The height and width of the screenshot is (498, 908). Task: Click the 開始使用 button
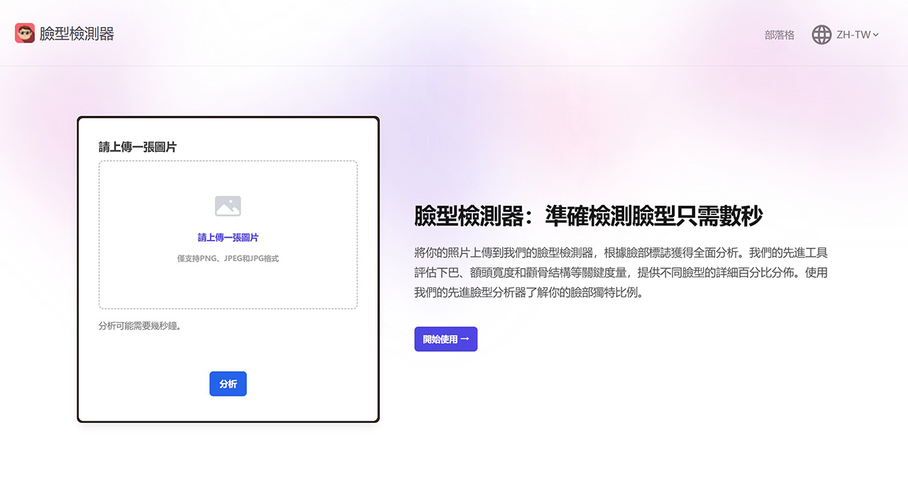[445, 339]
